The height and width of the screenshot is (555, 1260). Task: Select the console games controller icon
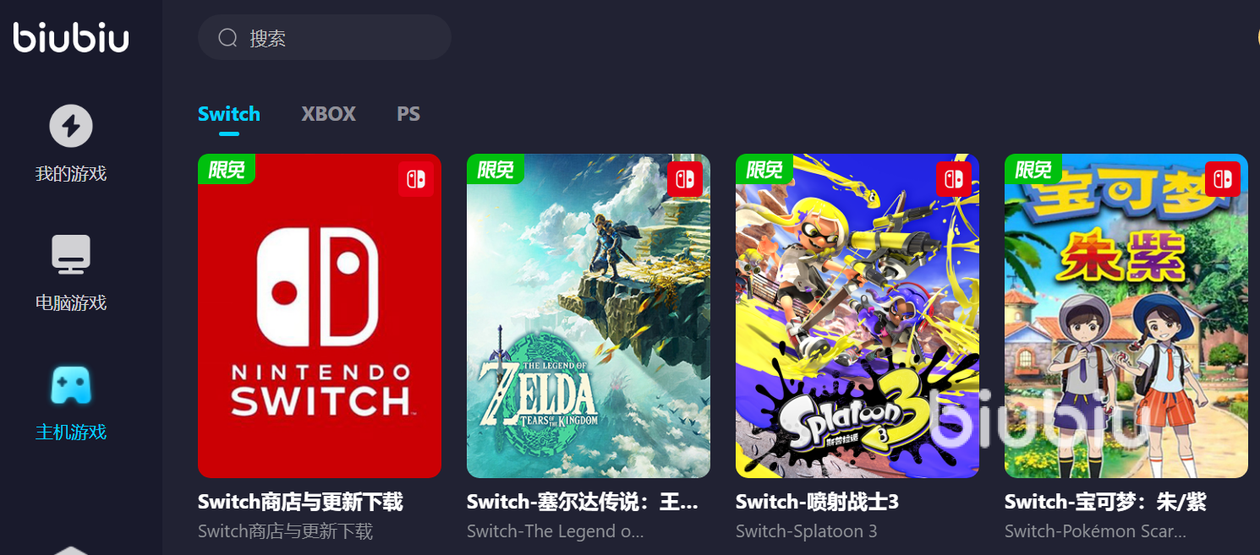tap(71, 384)
